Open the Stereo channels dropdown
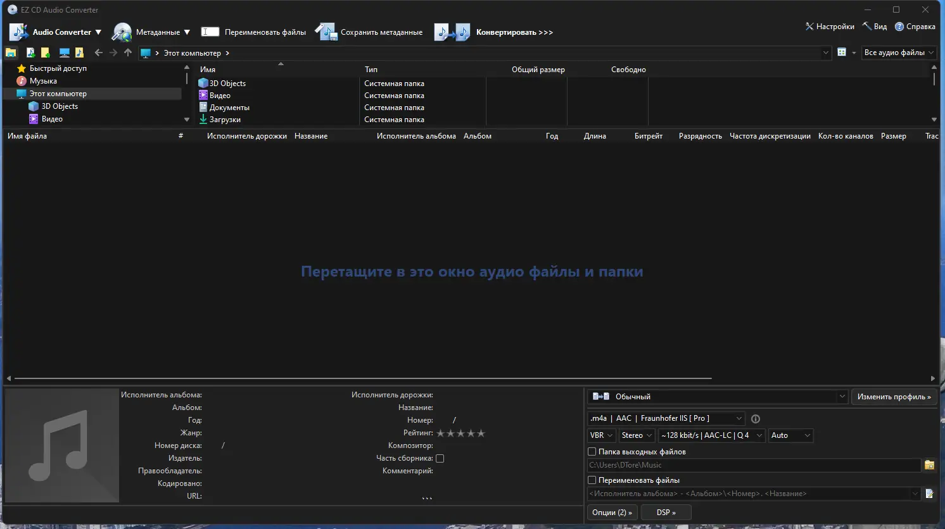 point(637,435)
